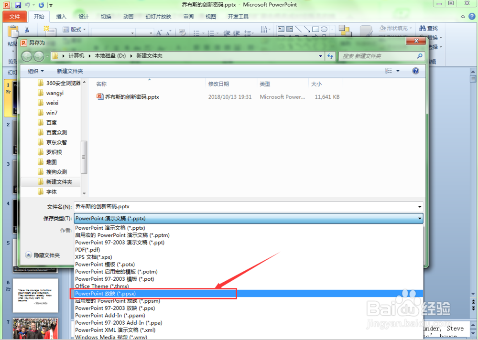Open the file name dropdown arrow
Image resolution: width=478 pixels, height=340 pixels.
pos(420,207)
